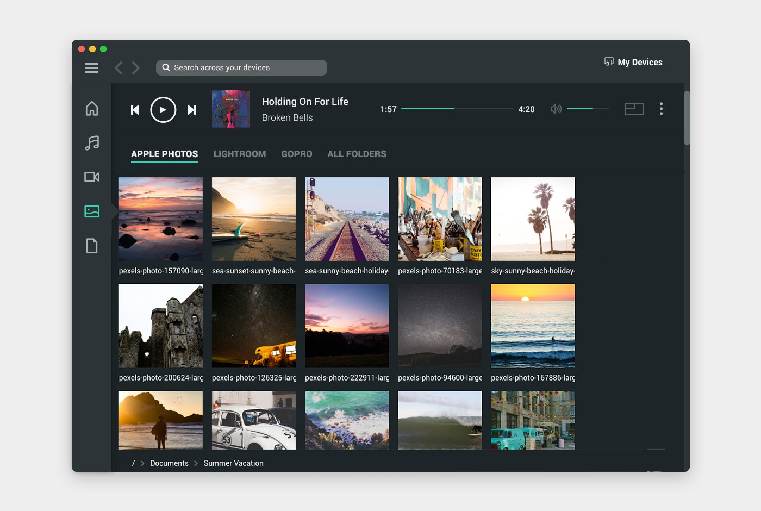Go back with the left arrow
The image size is (761, 511).
[x=118, y=68]
